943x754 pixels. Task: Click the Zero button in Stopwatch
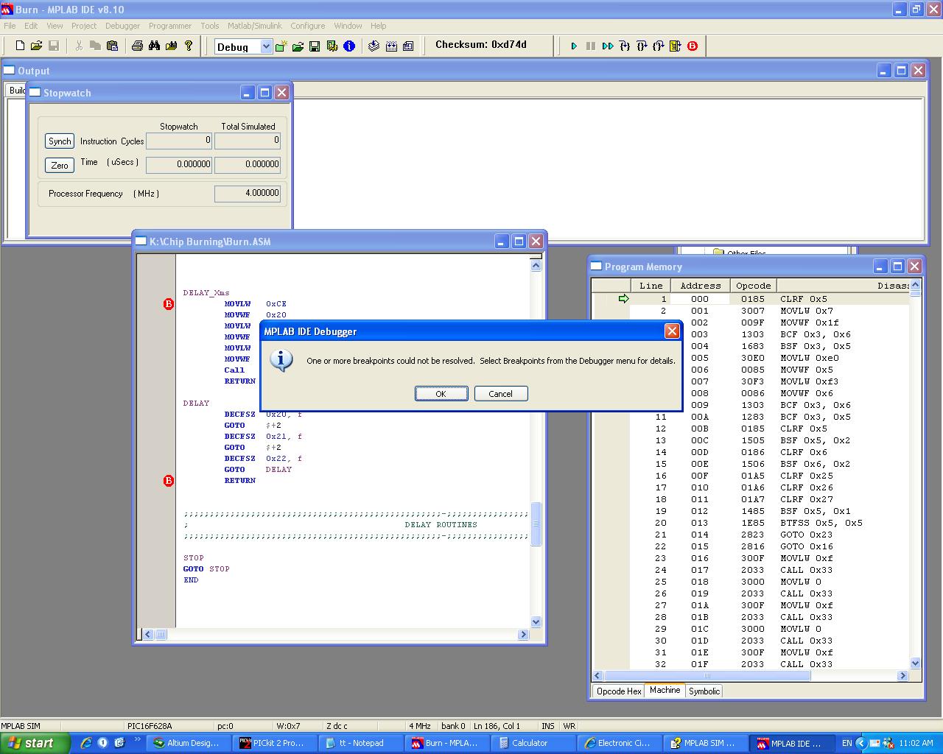coord(60,165)
